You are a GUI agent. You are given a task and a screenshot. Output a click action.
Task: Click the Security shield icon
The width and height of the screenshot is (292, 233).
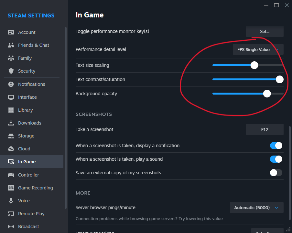pyautogui.click(x=11, y=71)
